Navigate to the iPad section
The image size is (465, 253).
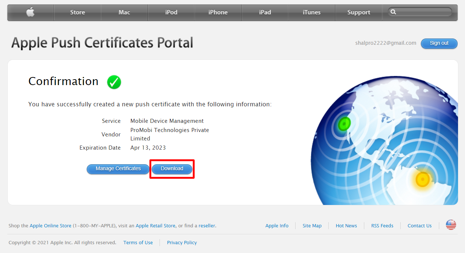point(265,12)
